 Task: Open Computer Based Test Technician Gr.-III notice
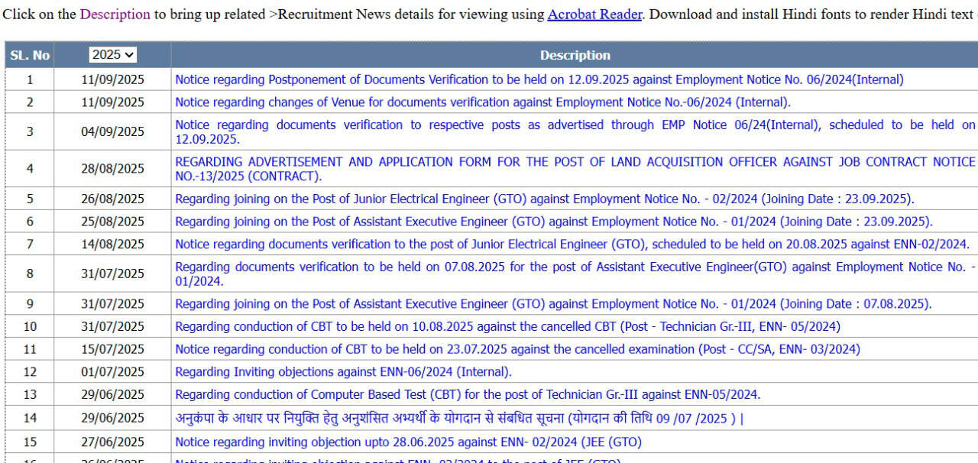click(468, 395)
